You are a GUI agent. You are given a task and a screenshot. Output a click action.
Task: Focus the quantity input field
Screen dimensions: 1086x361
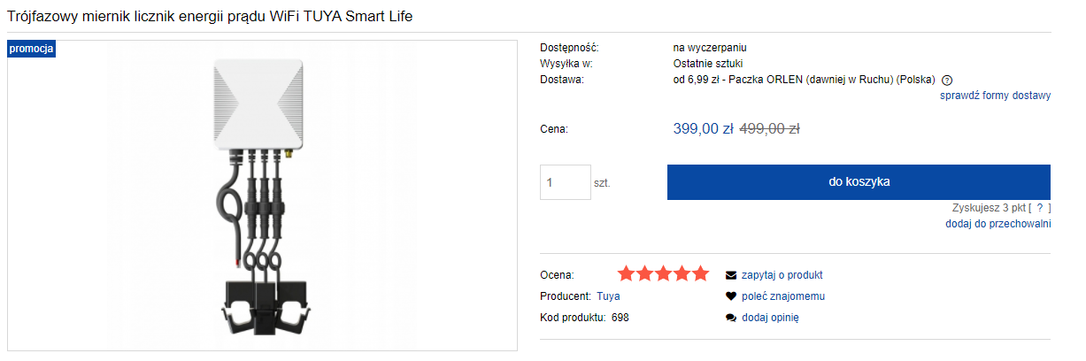pos(565,182)
